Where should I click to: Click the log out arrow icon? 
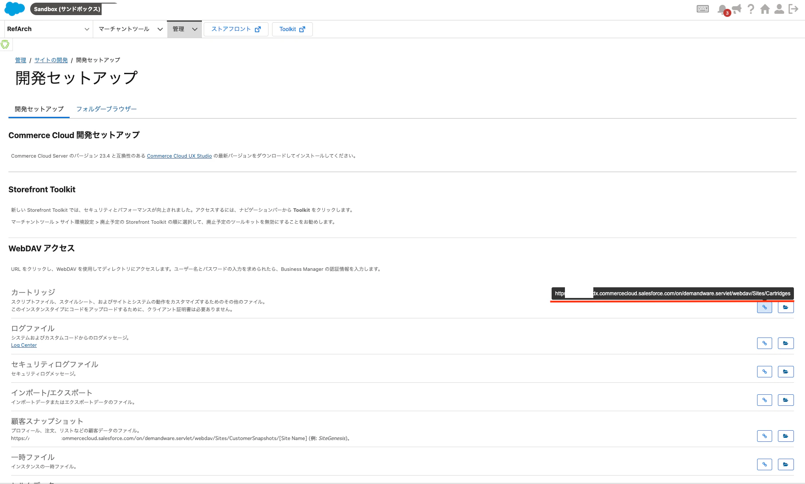click(793, 9)
